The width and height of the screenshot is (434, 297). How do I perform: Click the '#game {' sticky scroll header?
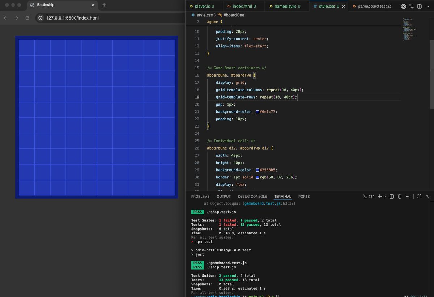tap(215, 22)
